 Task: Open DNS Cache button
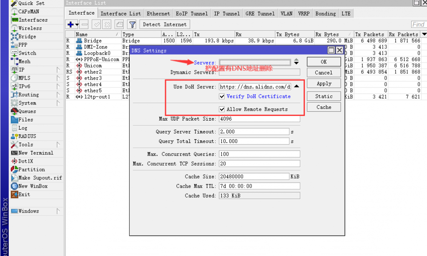click(324, 107)
